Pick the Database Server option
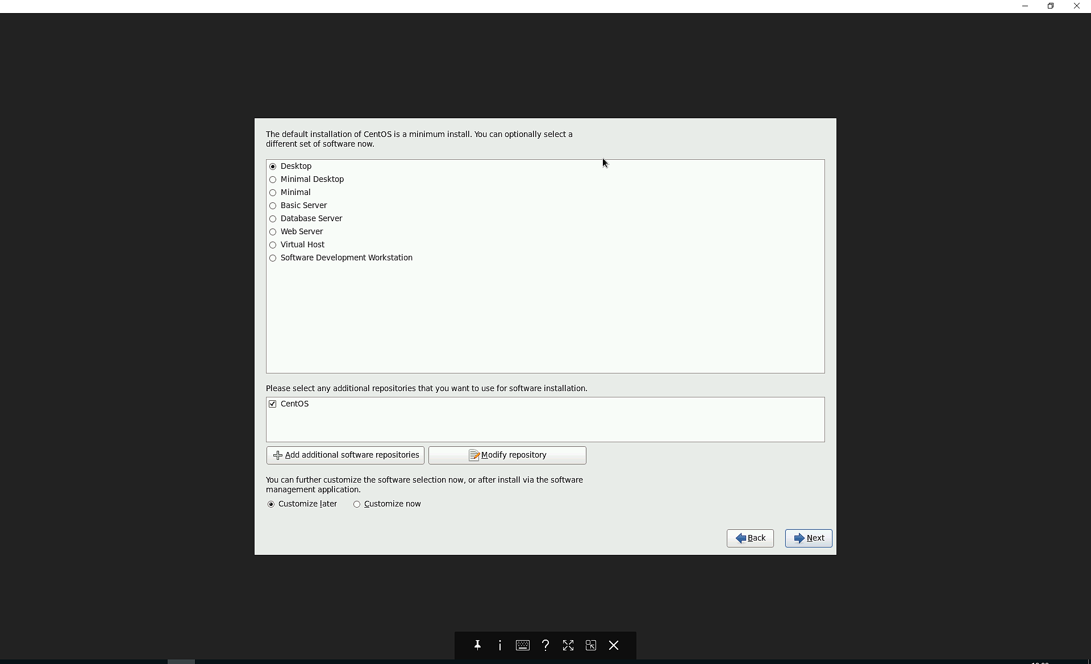This screenshot has height=664, width=1091. (273, 219)
